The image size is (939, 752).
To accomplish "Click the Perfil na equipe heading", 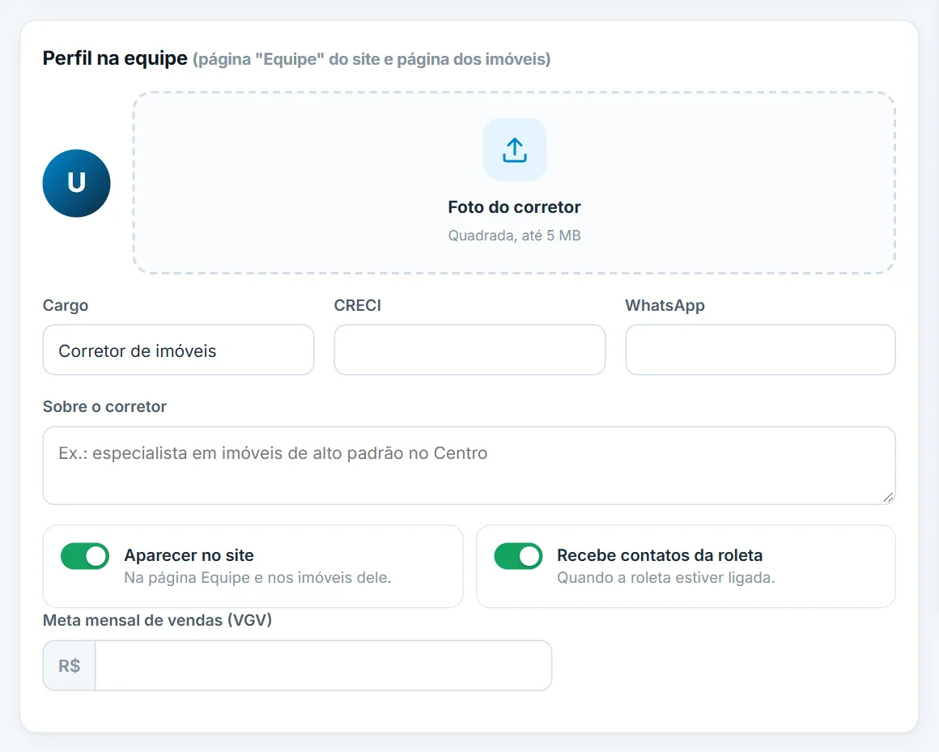I will (115, 58).
